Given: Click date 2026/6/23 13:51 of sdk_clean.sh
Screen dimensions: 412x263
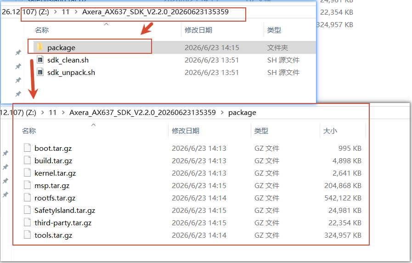Looking at the screenshot, I should (x=212, y=60).
